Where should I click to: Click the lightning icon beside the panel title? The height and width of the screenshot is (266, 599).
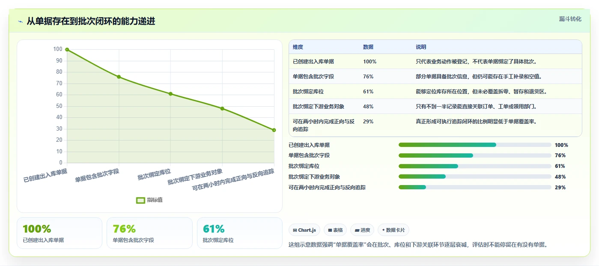pyautogui.click(x=20, y=21)
